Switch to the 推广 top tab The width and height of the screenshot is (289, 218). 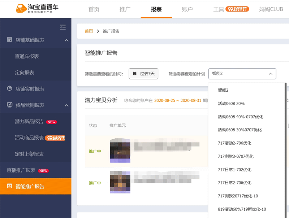125,9
